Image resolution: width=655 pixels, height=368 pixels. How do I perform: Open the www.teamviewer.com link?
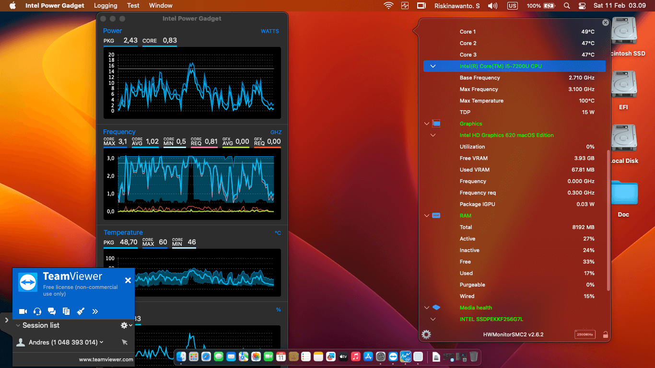pos(106,359)
